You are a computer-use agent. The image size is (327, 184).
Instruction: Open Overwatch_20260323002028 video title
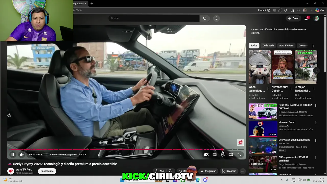point(294,140)
